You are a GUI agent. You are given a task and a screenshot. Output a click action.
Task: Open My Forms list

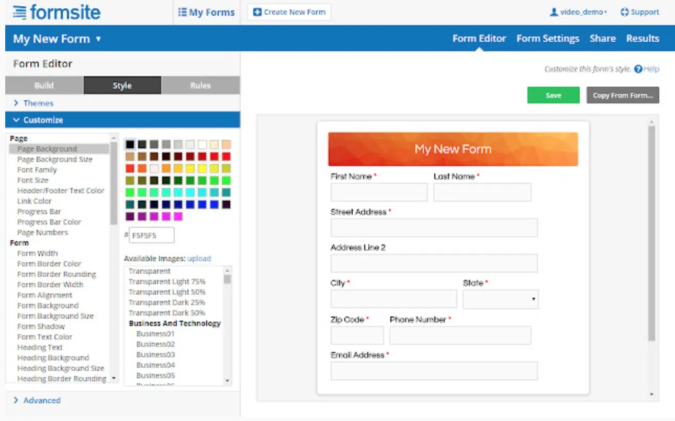(x=206, y=12)
